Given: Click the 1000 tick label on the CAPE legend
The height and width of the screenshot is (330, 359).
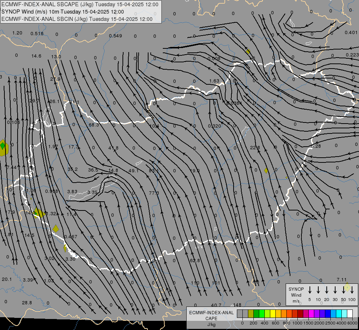Looking at the screenshot, I should [297, 323].
